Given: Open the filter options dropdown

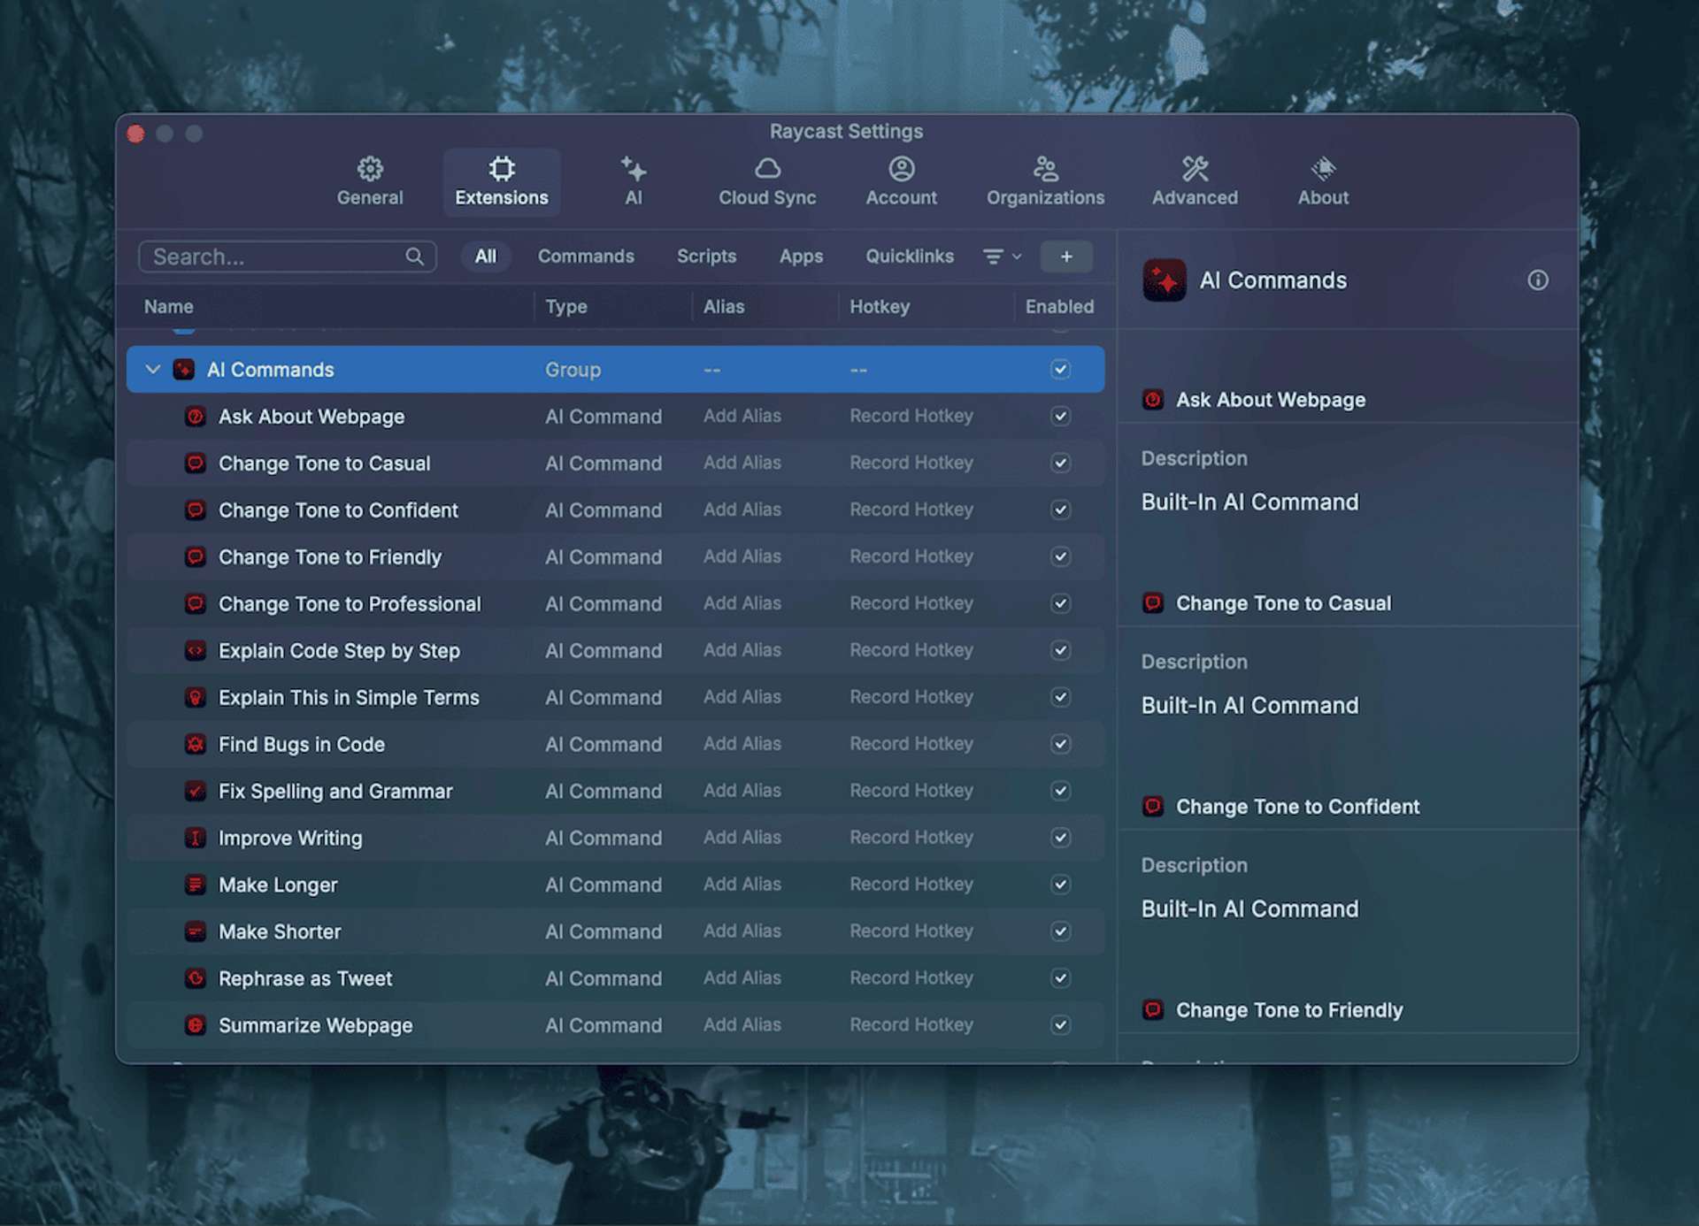Looking at the screenshot, I should (1002, 257).
